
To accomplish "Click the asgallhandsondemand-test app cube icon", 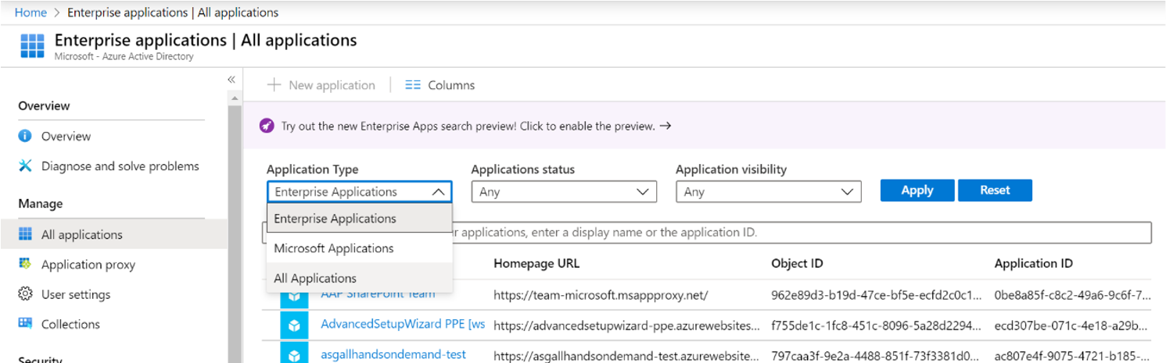I will [295, 354].
